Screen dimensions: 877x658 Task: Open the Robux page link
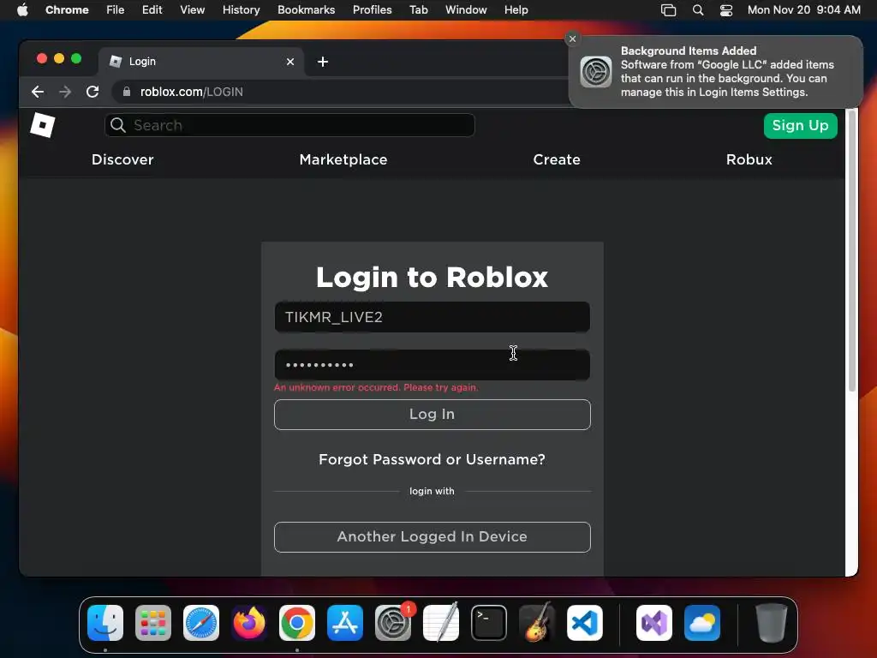click(x=749, y=159)
